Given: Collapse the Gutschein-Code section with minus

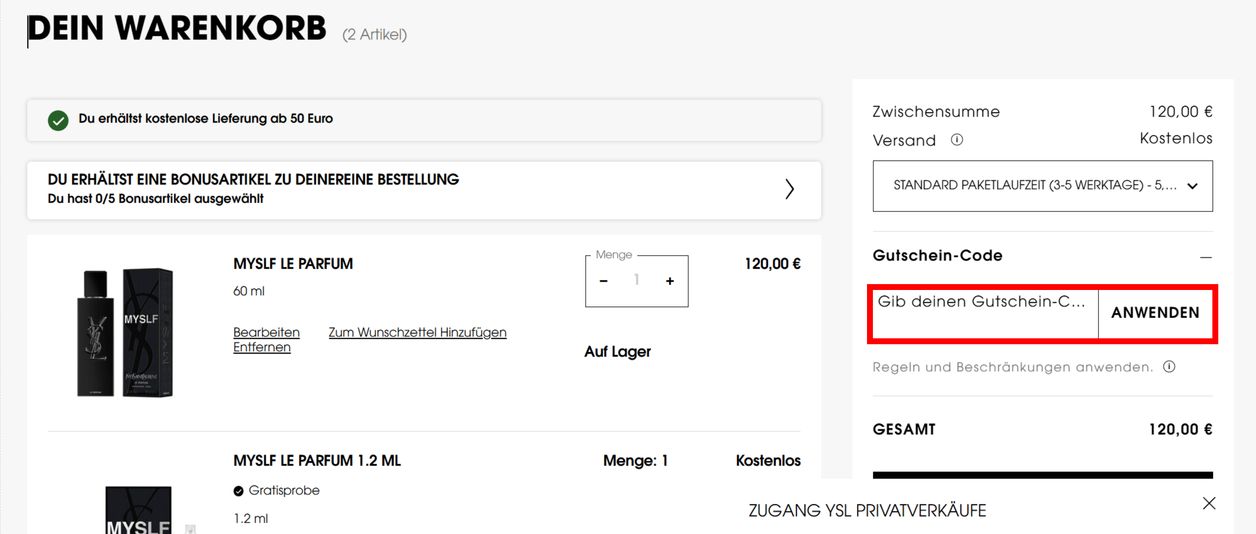Looking at the screenshot, I should pos(1206,258).
